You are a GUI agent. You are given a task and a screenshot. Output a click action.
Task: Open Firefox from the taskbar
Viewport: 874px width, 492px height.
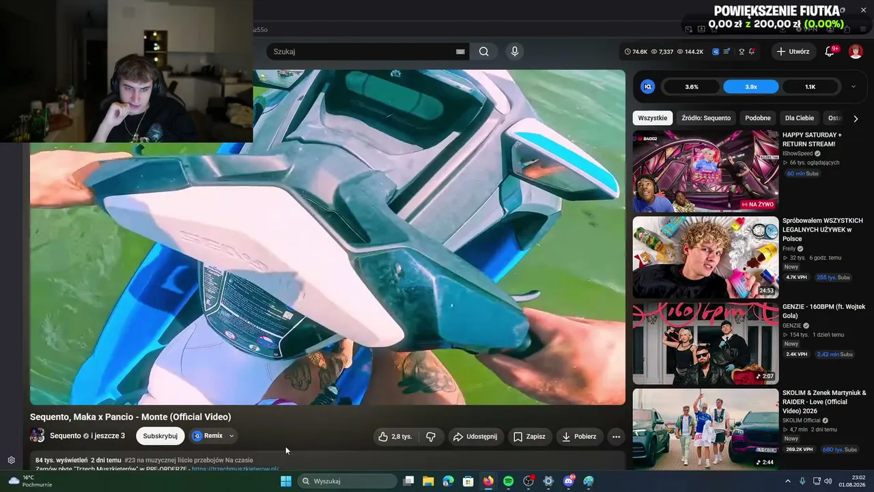pyautogui.click(x=488, y=481)
